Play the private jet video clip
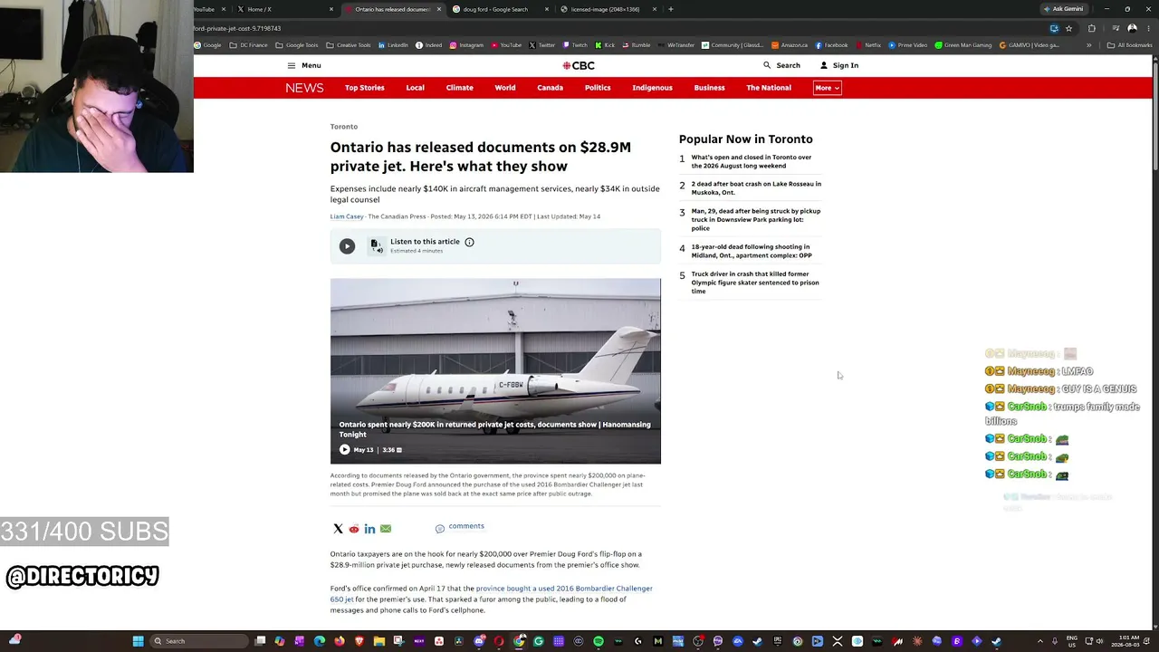The image size is (1159, 652). [x=345, y=449]
